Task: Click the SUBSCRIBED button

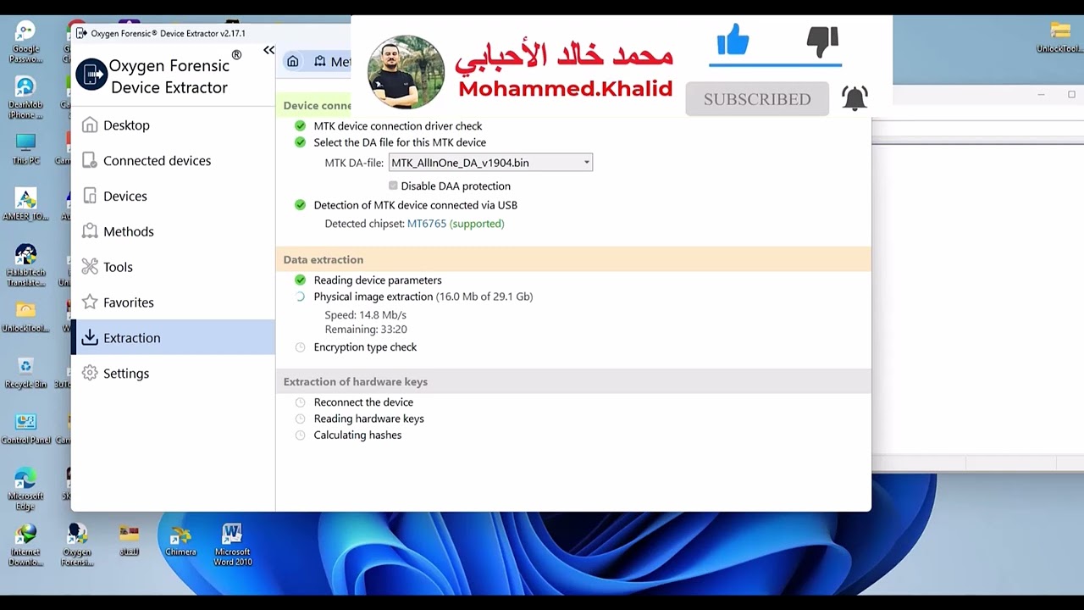Action: [x=757, y=99]
